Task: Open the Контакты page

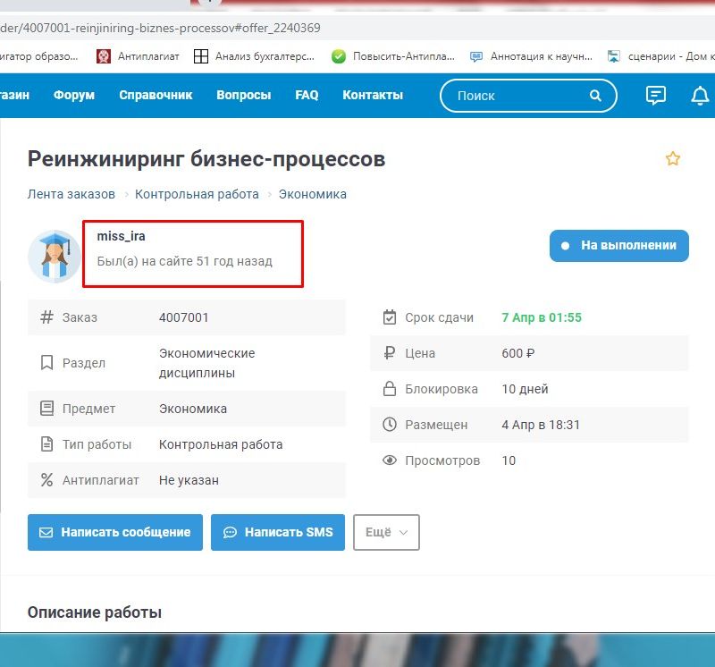Action: tap(373, 96)
